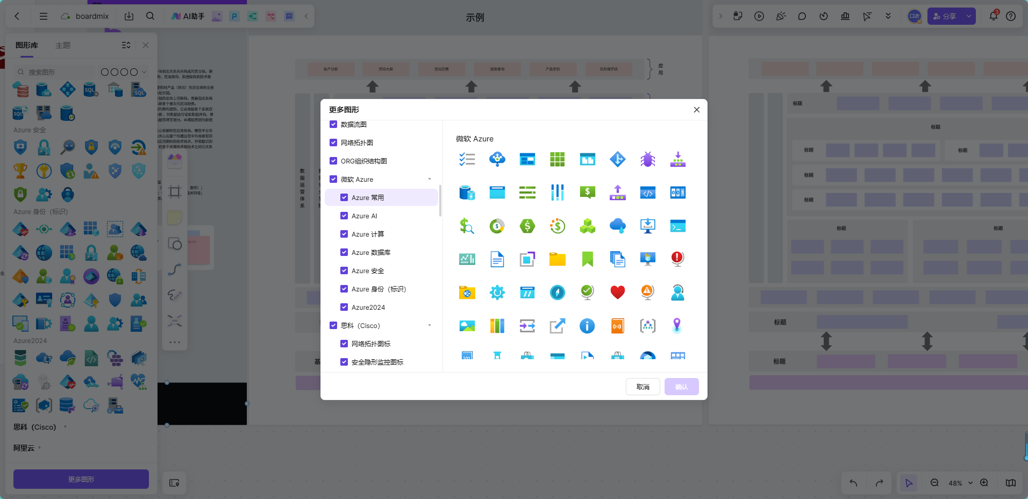Uncheck 网络拓扑图 checkbox
Viewport: 1028px width, 499px height.
[x=333, y=142]
